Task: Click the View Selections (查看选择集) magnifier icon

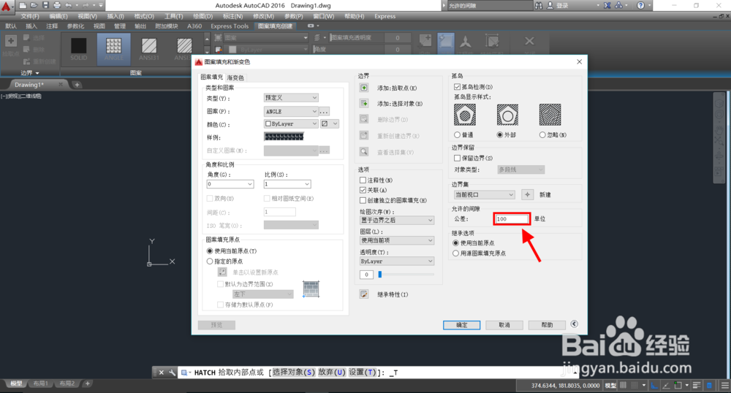Action: [x=363, y=152]
